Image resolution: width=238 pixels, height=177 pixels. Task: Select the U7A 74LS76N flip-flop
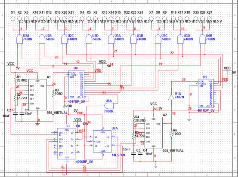click(x=102, y=141)
